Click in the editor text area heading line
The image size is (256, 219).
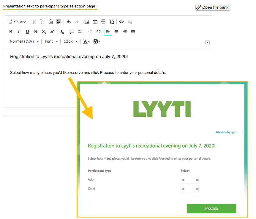(x=69, y=57)
